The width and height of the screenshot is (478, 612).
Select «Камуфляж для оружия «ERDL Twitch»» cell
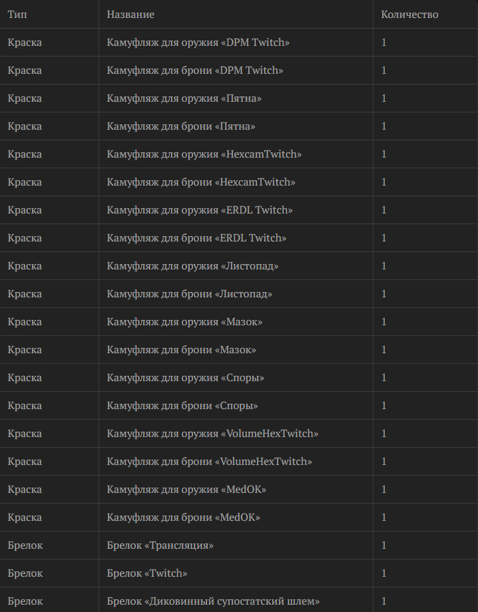236,210
